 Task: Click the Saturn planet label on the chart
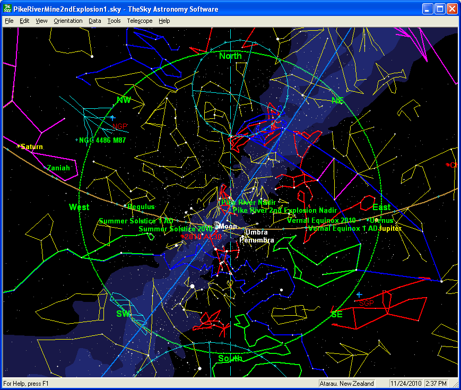click(x=31, y=146)
